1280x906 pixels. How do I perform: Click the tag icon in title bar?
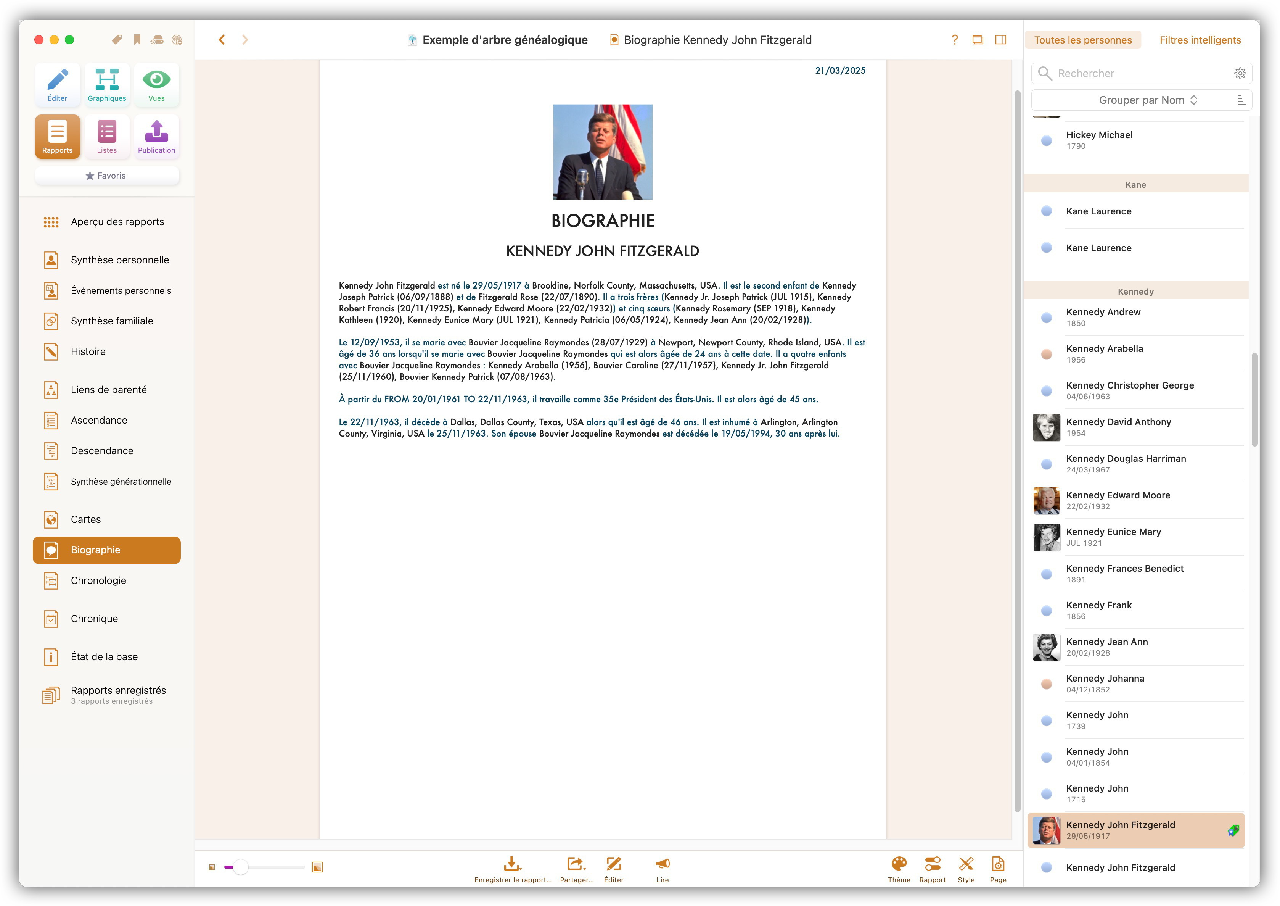click(x=117, y=40)
